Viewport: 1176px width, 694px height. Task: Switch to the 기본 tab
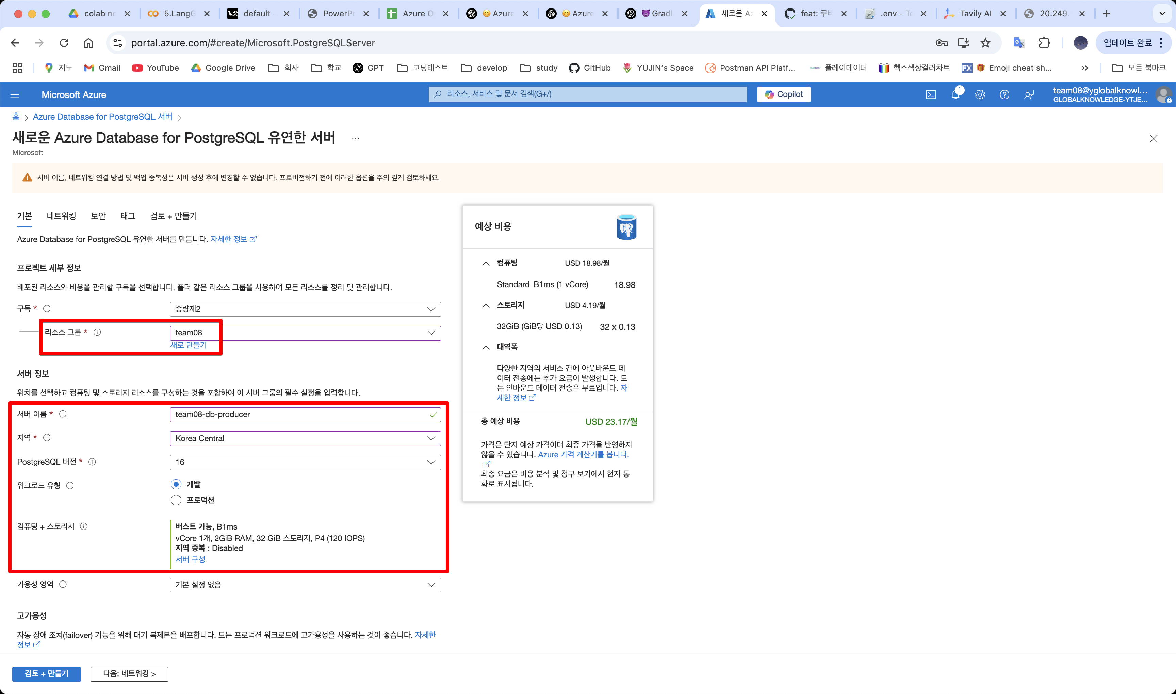(x=24, y=216)
